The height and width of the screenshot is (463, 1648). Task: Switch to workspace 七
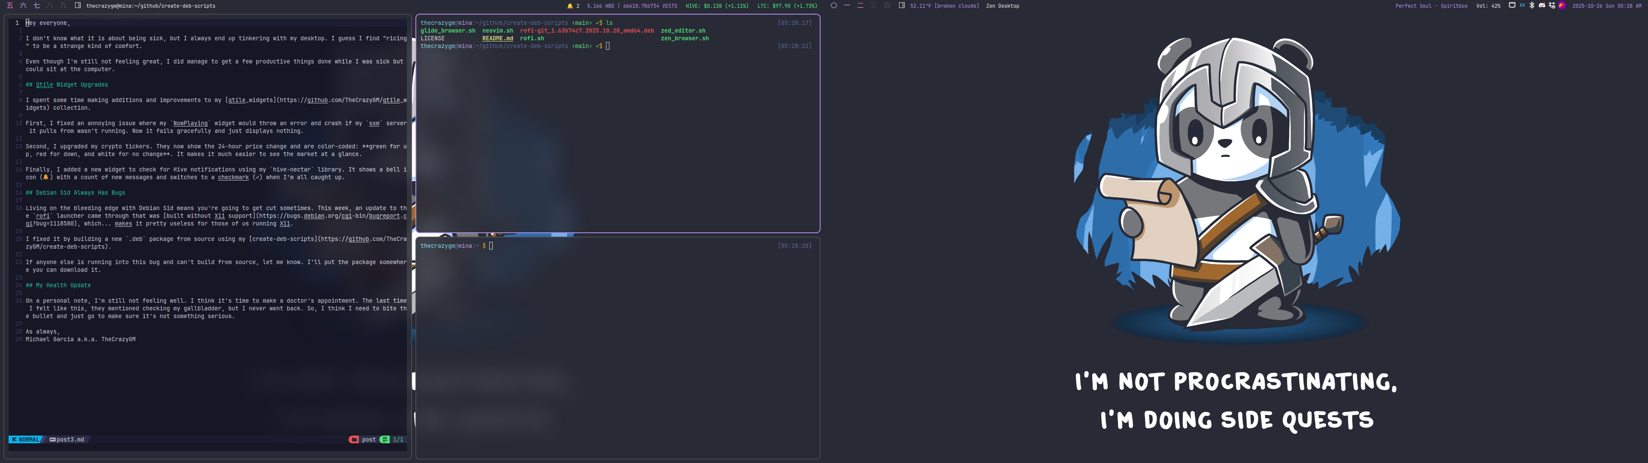36,5
